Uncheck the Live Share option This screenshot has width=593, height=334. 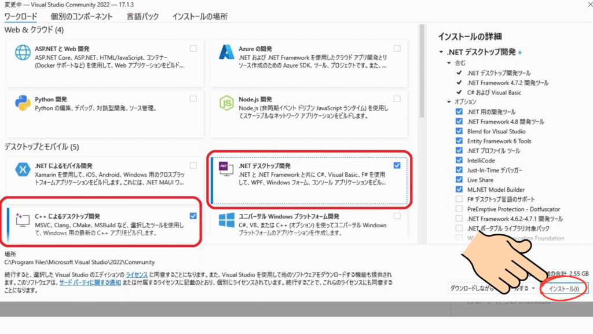(459, 180)
